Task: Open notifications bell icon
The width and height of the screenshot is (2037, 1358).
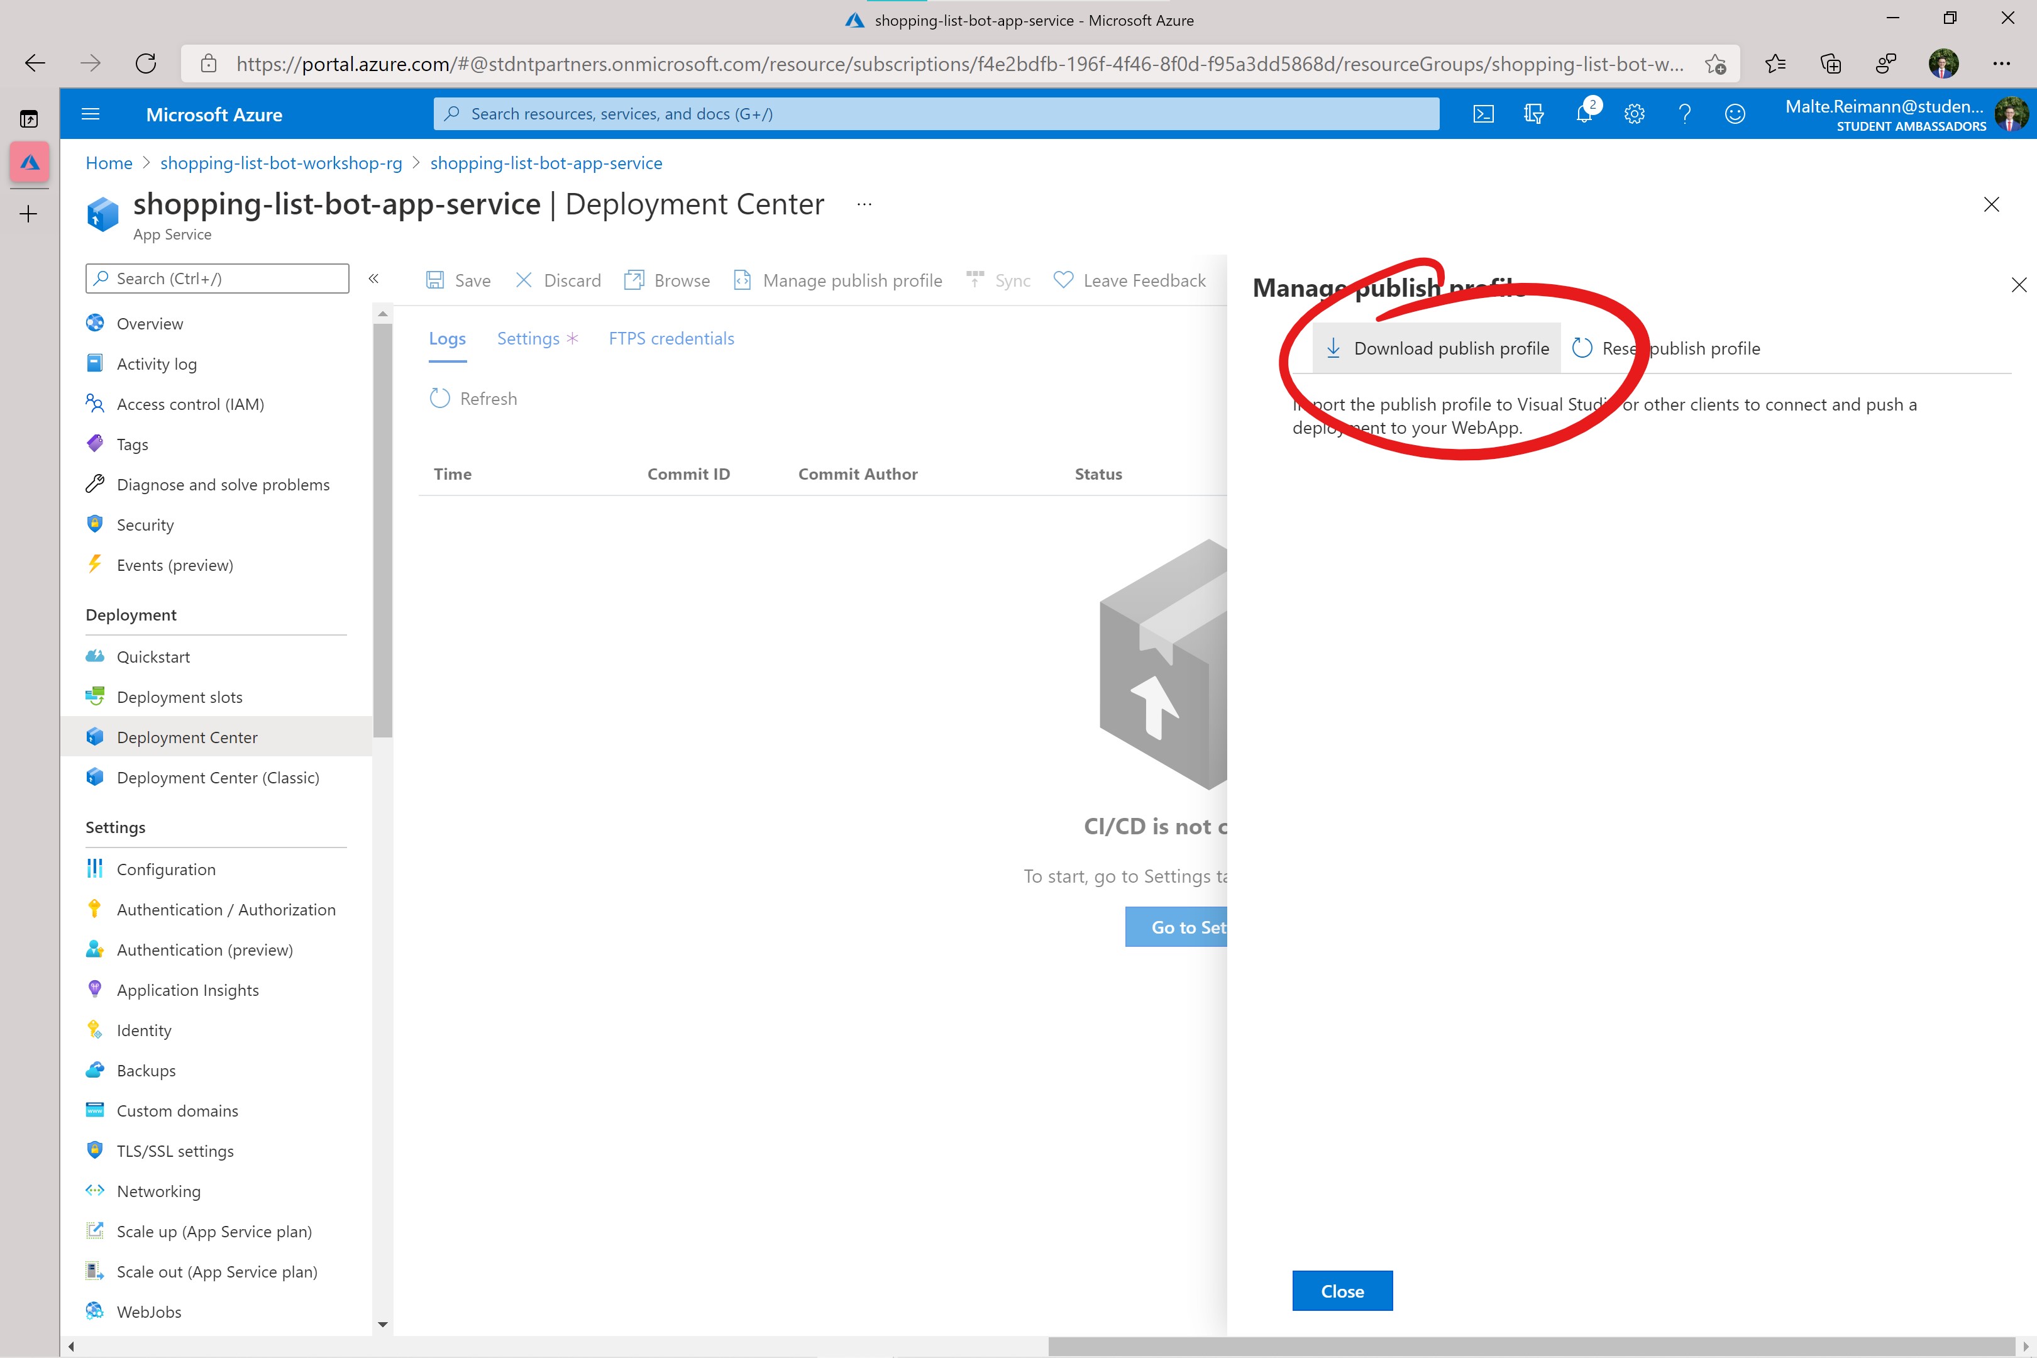Action: (1584, 114)
